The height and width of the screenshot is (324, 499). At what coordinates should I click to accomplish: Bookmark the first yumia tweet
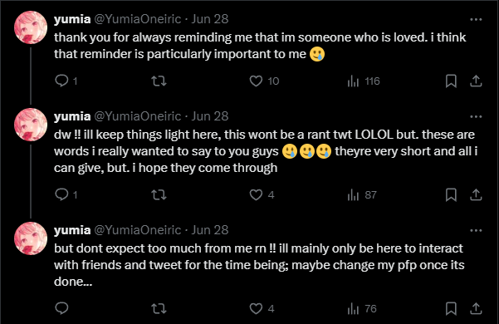[x=451, y=81]
